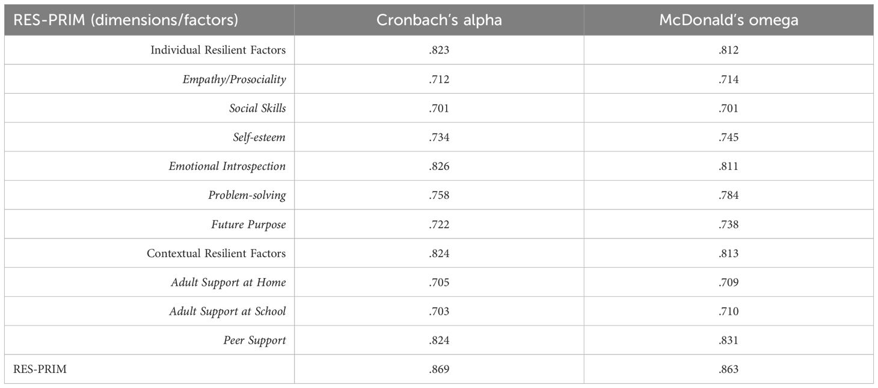The width and height of the screenshot is (878, 388).
Task: Select the .831 omega value for Peer Support
Action: click(x=728, y=341)
